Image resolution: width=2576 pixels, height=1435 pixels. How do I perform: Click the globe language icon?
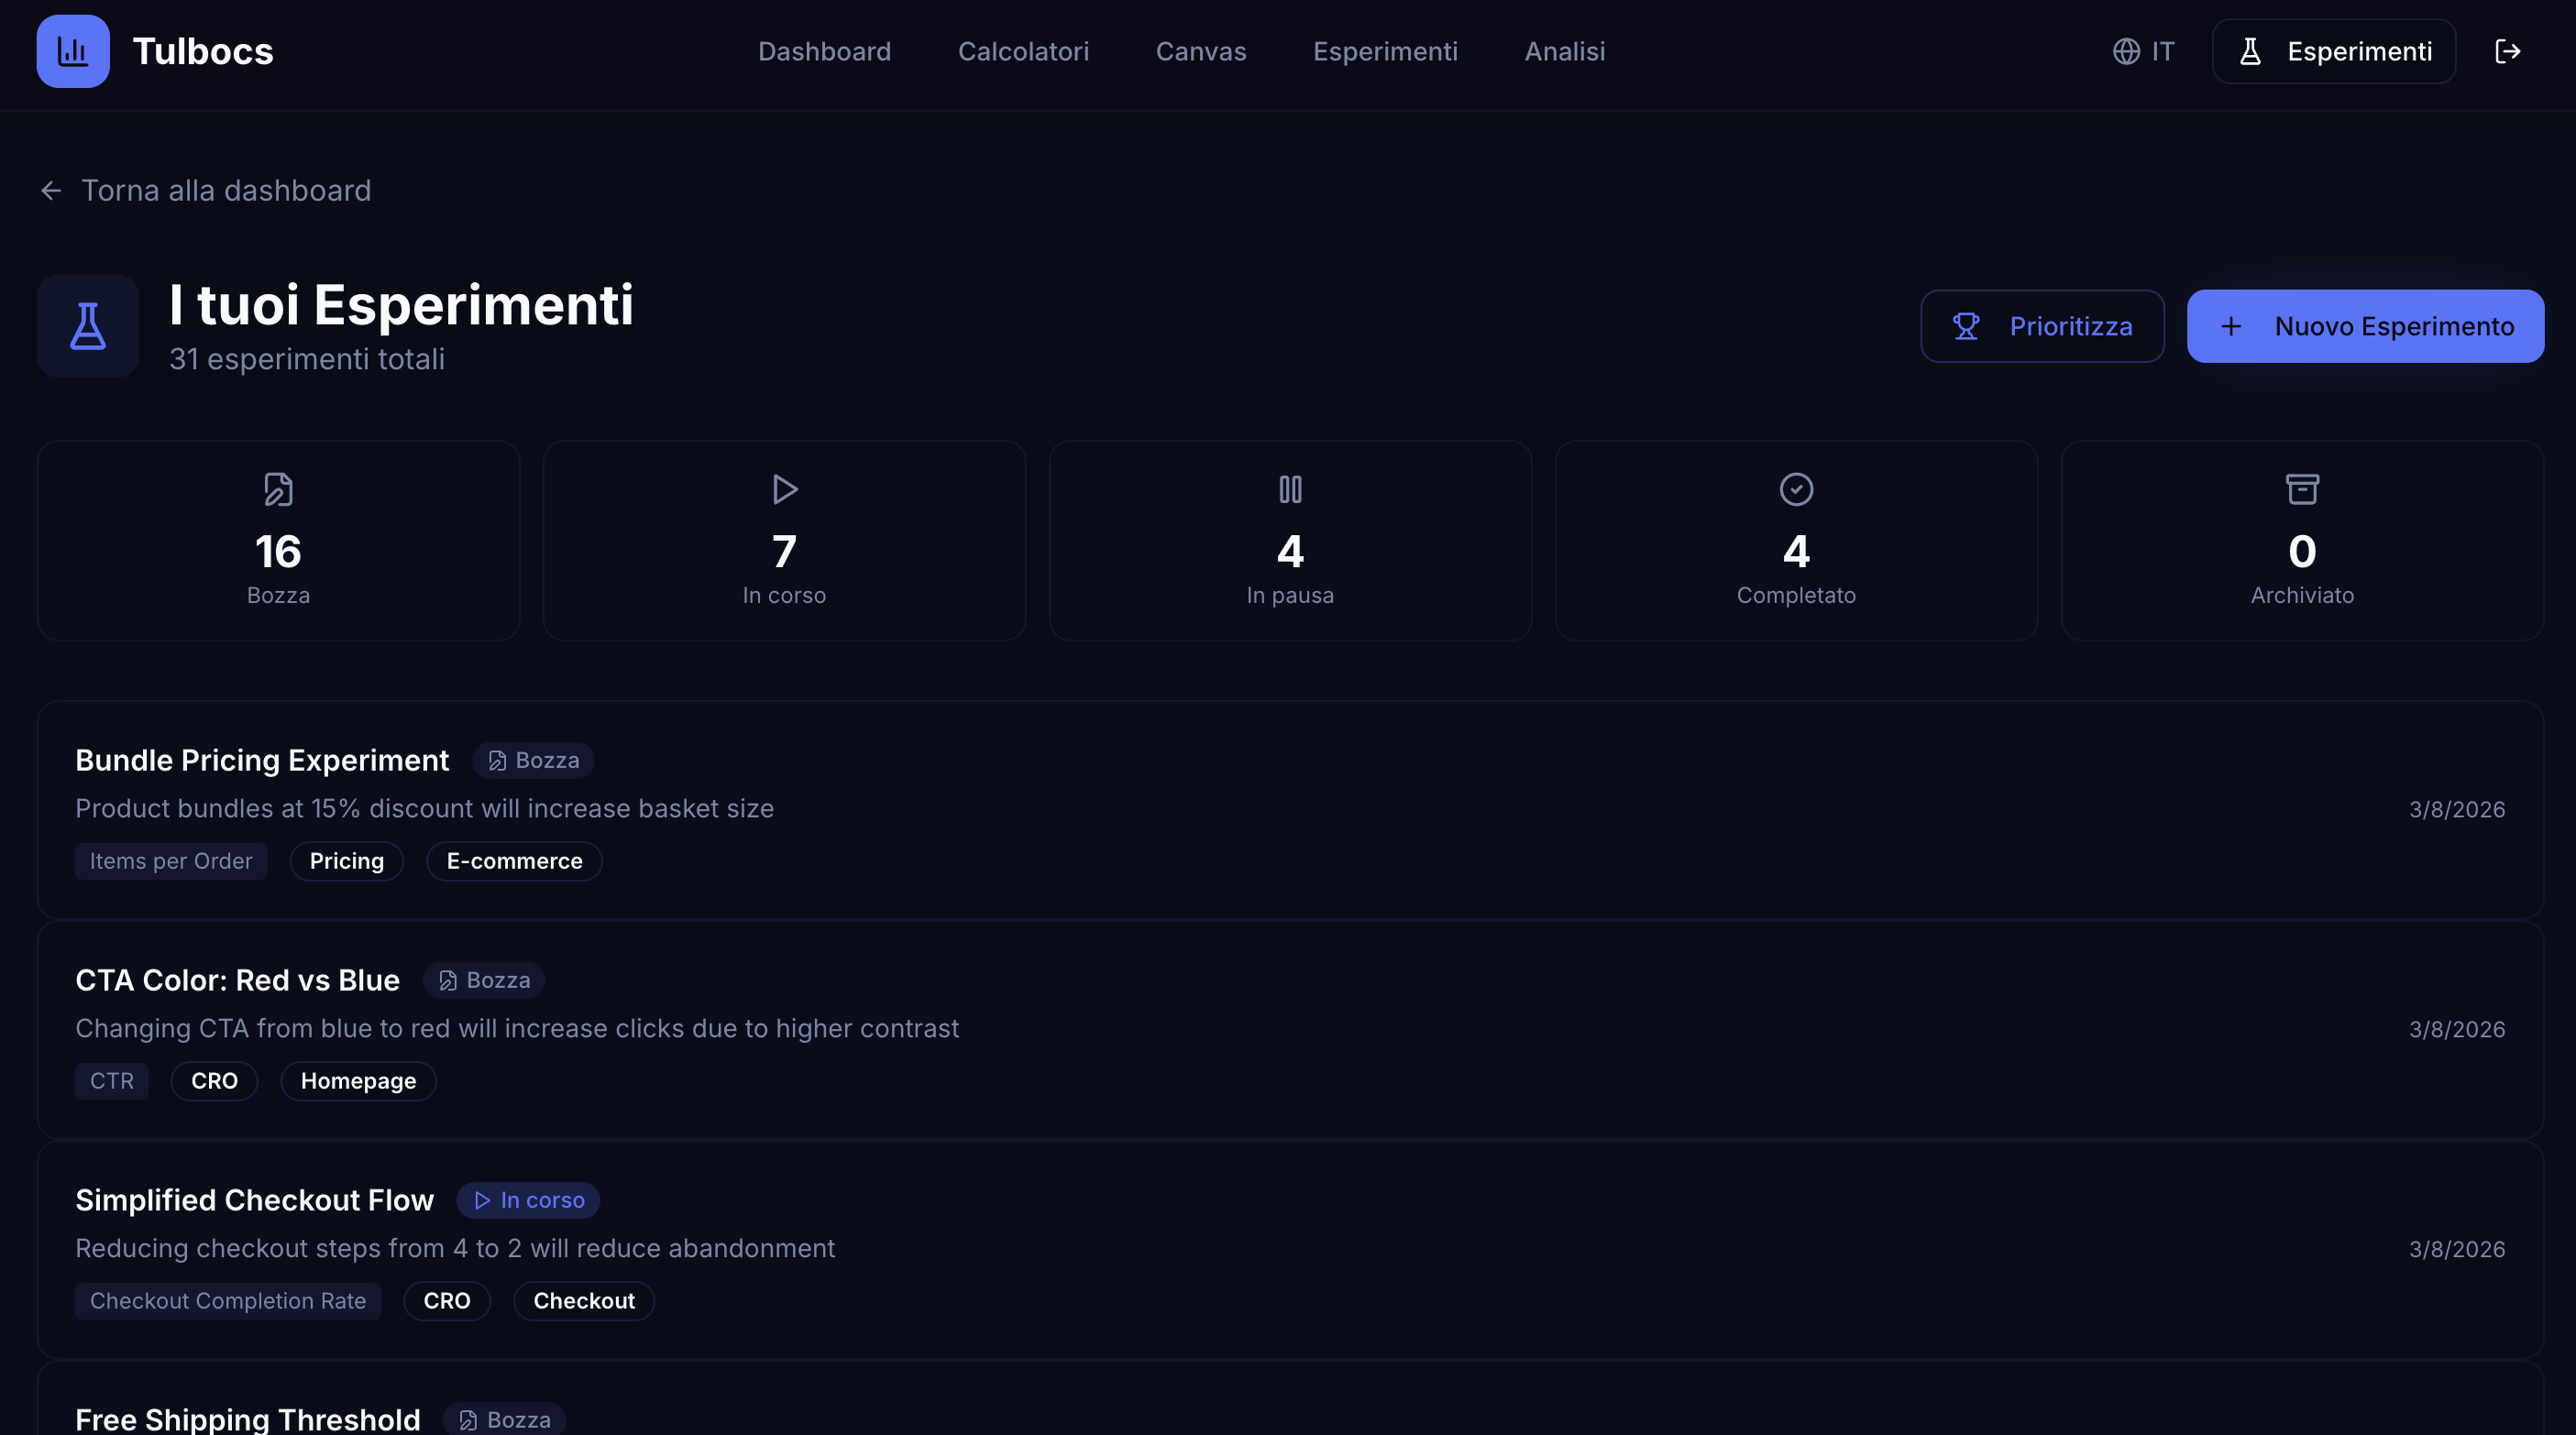click(x=2126, y=51)
